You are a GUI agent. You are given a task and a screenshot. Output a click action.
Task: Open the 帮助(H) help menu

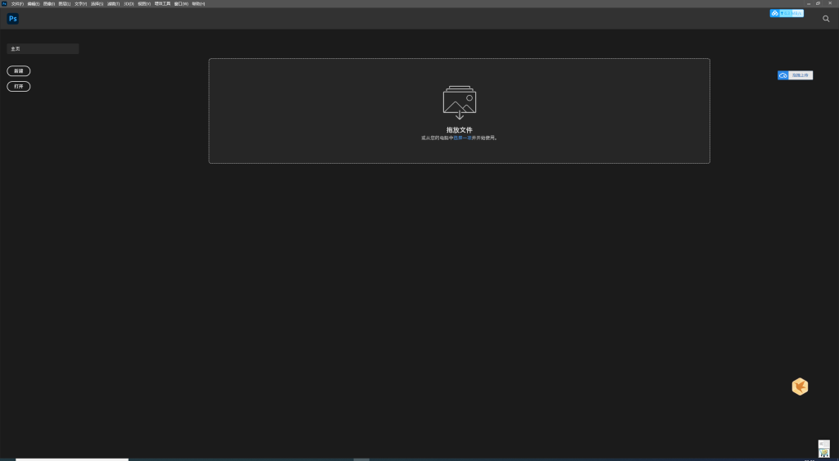(198, 3)
